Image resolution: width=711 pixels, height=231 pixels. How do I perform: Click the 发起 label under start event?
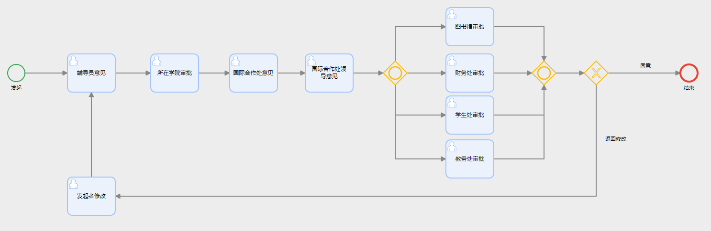pos(16,88)
